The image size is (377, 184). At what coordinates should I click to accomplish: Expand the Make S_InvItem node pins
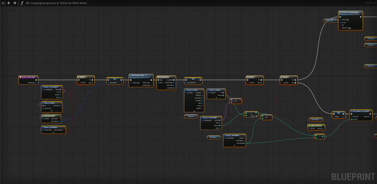[x=52, y=111]
